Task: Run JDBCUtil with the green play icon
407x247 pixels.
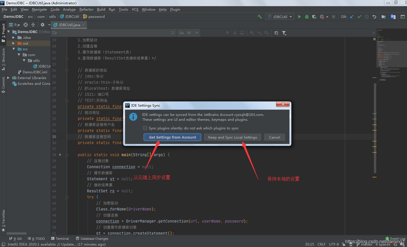Action: (299, 17)
